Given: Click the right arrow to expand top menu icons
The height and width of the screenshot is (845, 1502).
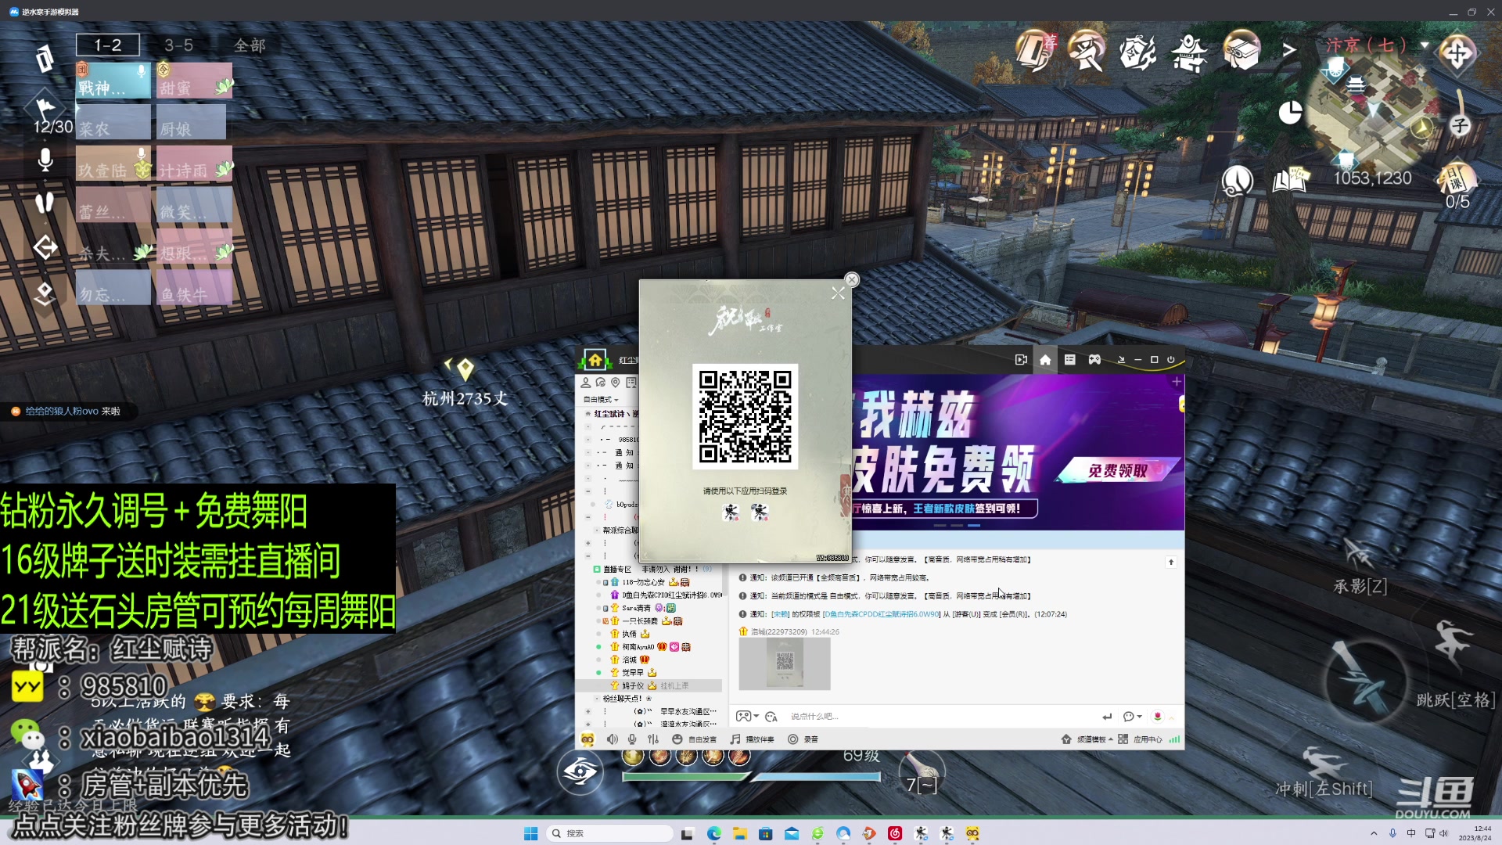Looking at the screenshot, I should (1289, 50).
